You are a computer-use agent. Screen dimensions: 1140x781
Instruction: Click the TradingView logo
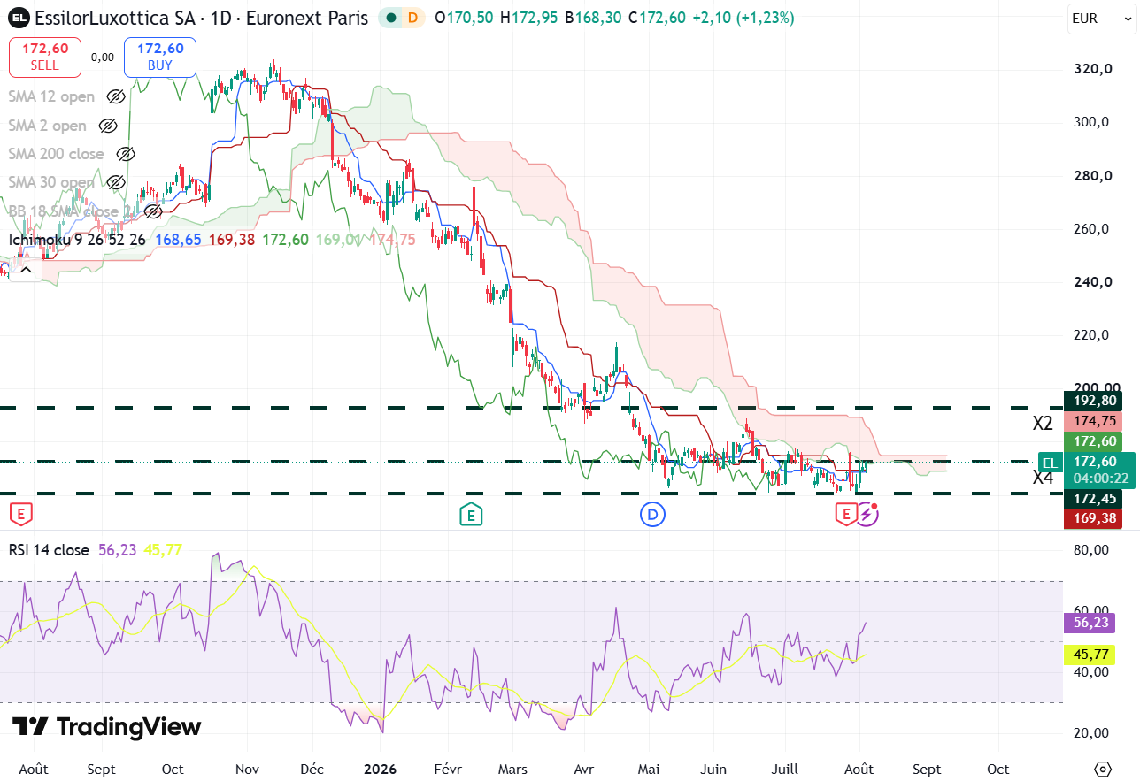tap(106, 727)
